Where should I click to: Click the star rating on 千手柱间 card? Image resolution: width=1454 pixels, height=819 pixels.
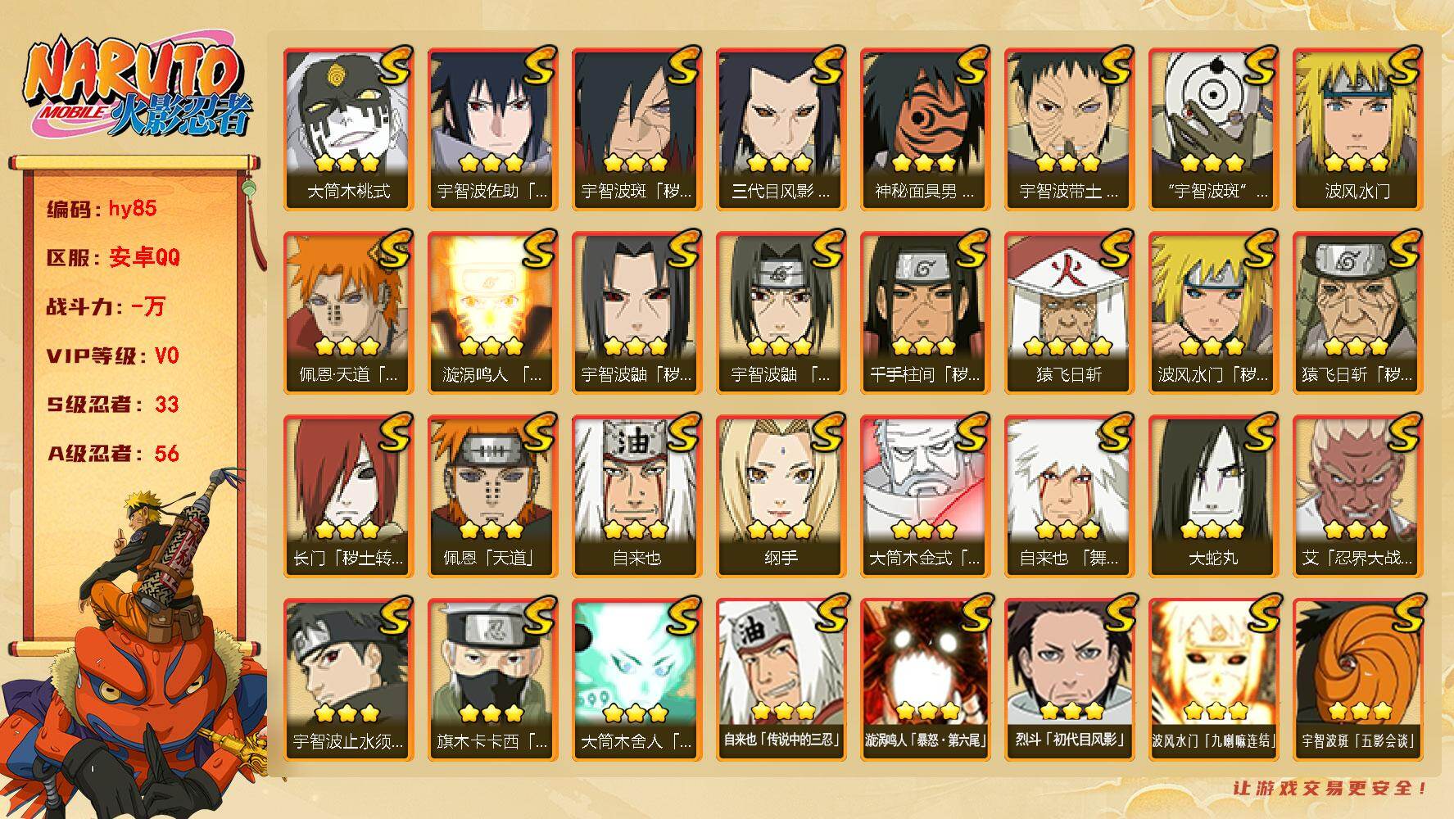pyautogui.click(x=925, y=346)
